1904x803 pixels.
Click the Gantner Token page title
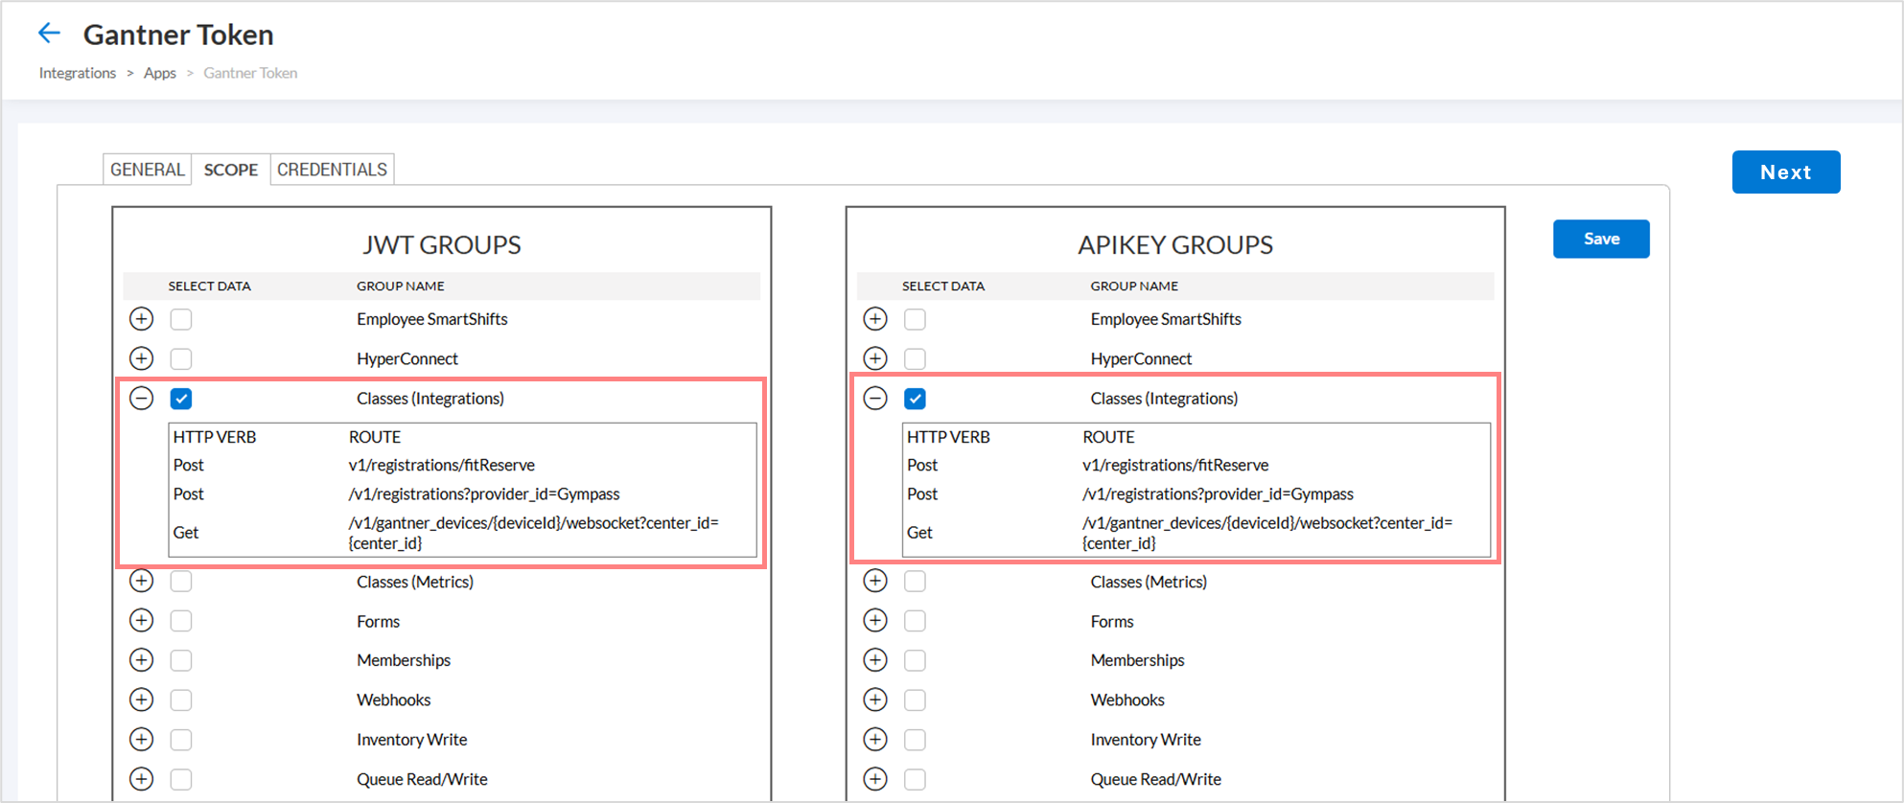tap(178, 34)
